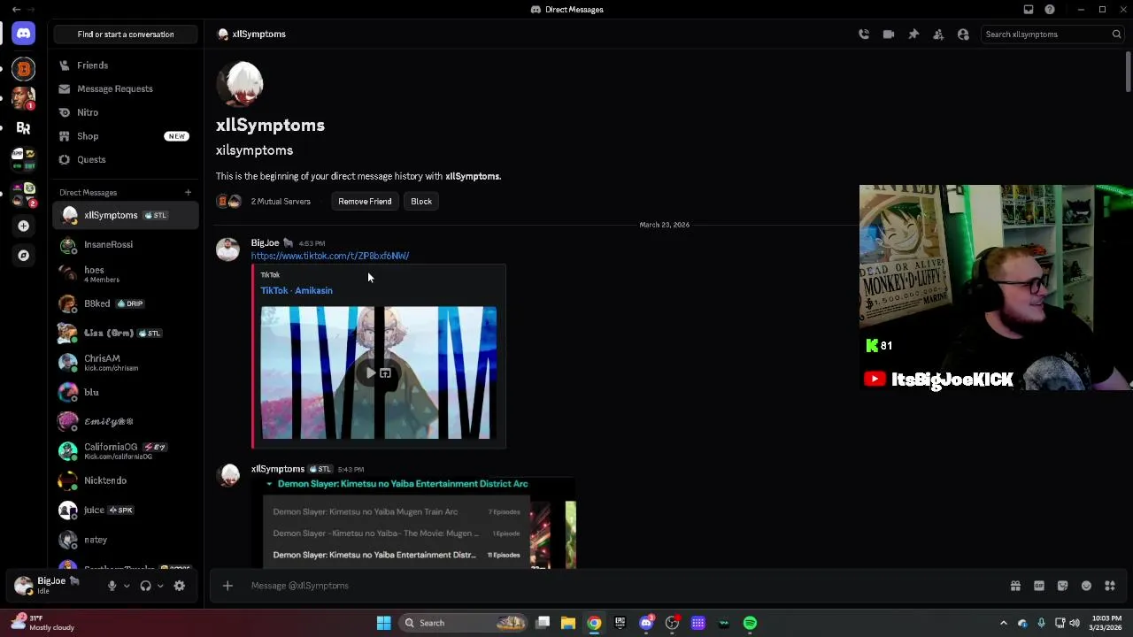Open the TikTok URL link
The width and height of the screenshot is (1133, 637).
(330, 256)
